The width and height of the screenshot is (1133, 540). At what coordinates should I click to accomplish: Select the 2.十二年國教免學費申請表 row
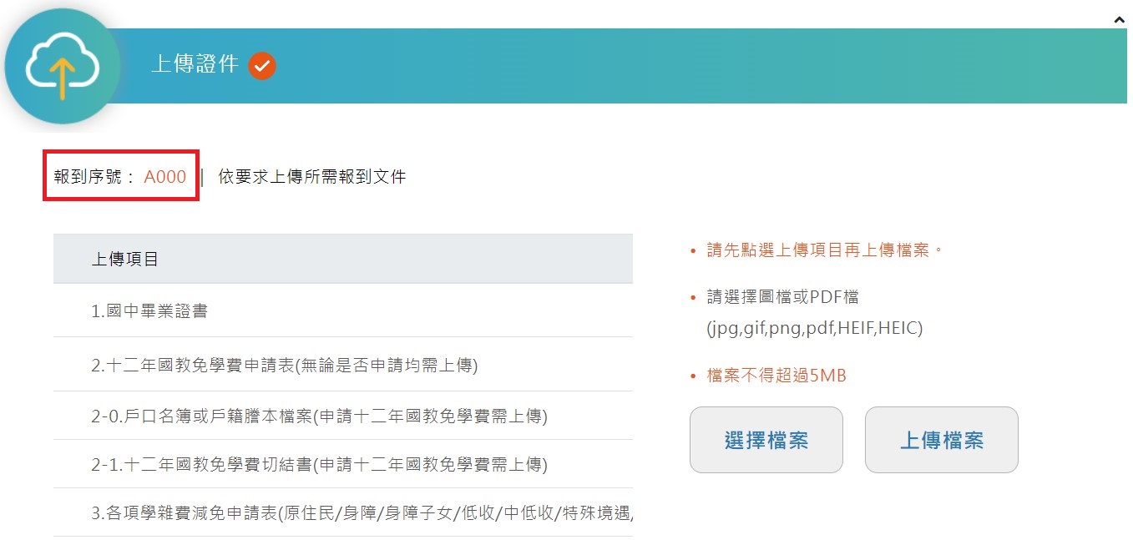[x=284, y=366]
